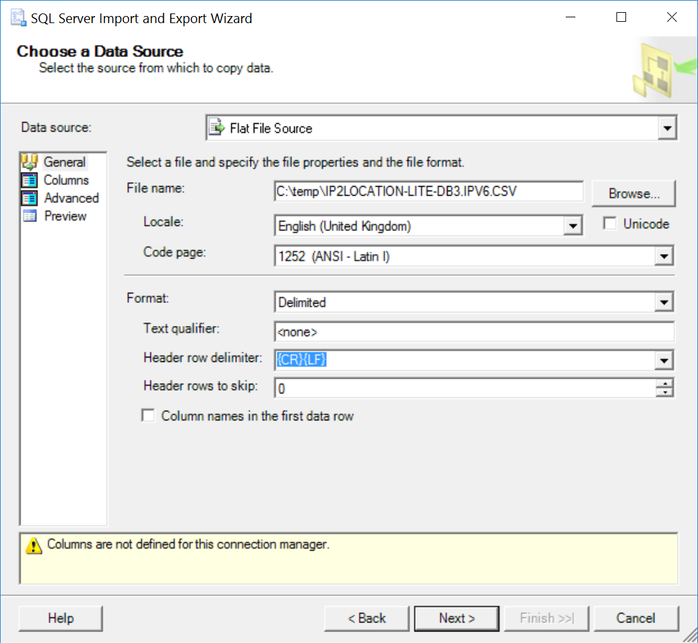Expand the Locale dropdown list
The image size is (698, 643).
point(571,226)
